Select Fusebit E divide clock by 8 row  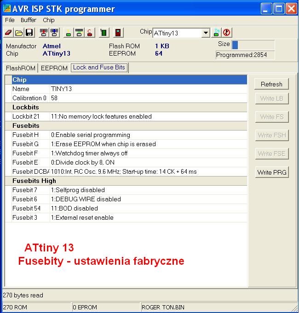pos(126,162)
